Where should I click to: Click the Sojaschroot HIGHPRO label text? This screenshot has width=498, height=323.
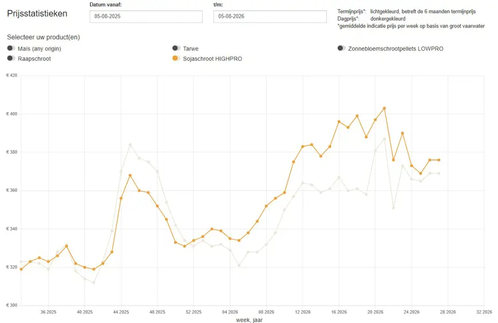(212, 59)
